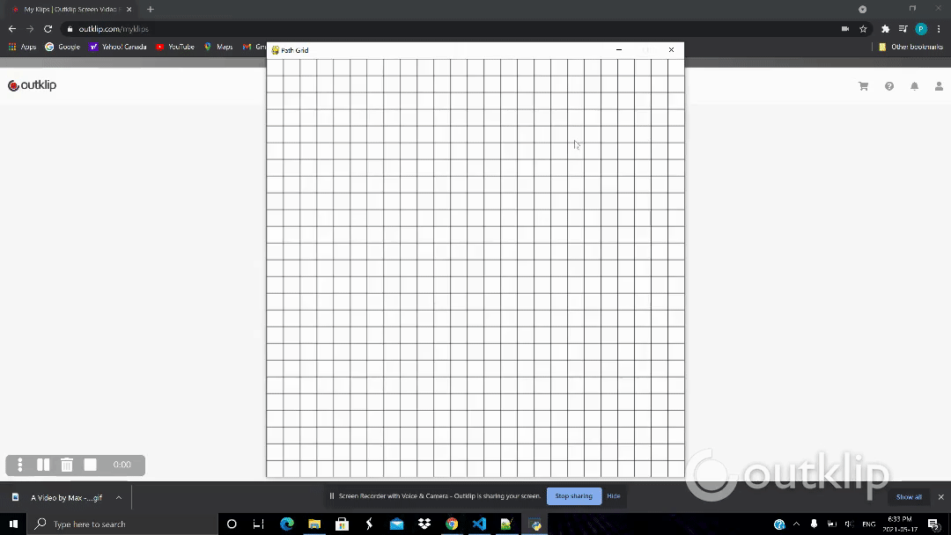951x535 pixels.
Task: Launch Chrome from the taskbar
Action: pos(451,524)
